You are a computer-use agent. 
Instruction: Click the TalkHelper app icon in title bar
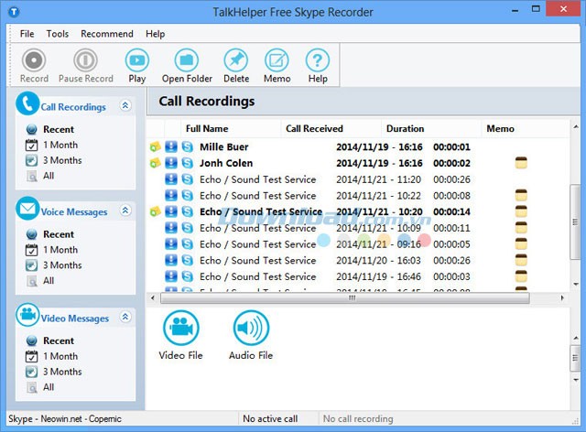pos(14,12)
